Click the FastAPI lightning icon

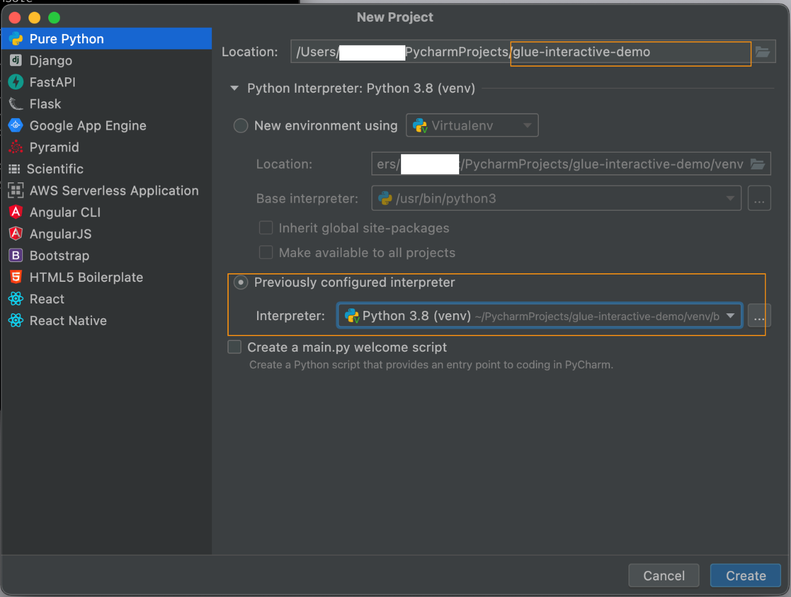(16, 82)
